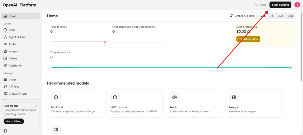Open the user avatar icon
Viewport: 303px width, 135px height.
[297, 5]
